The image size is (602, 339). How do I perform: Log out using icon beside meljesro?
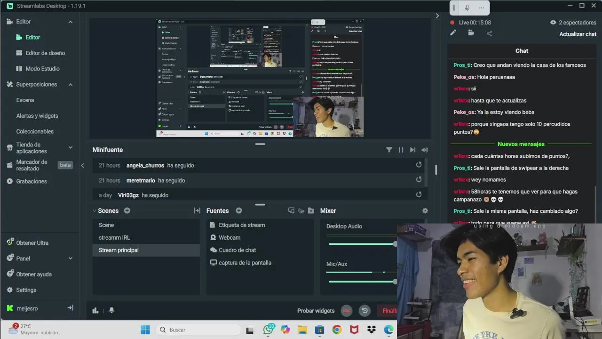(71, 308)
